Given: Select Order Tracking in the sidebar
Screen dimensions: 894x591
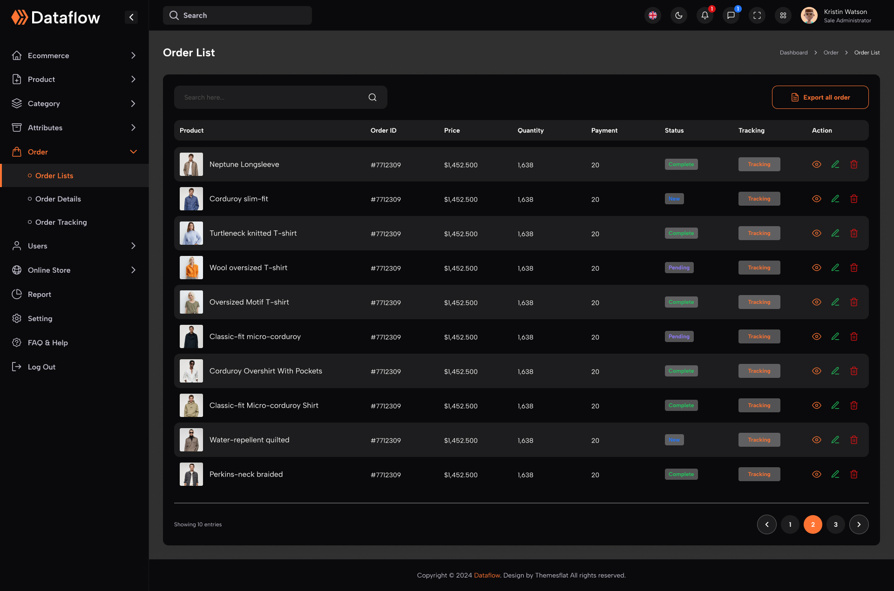Looking at the screenshot, I should 61,222.
